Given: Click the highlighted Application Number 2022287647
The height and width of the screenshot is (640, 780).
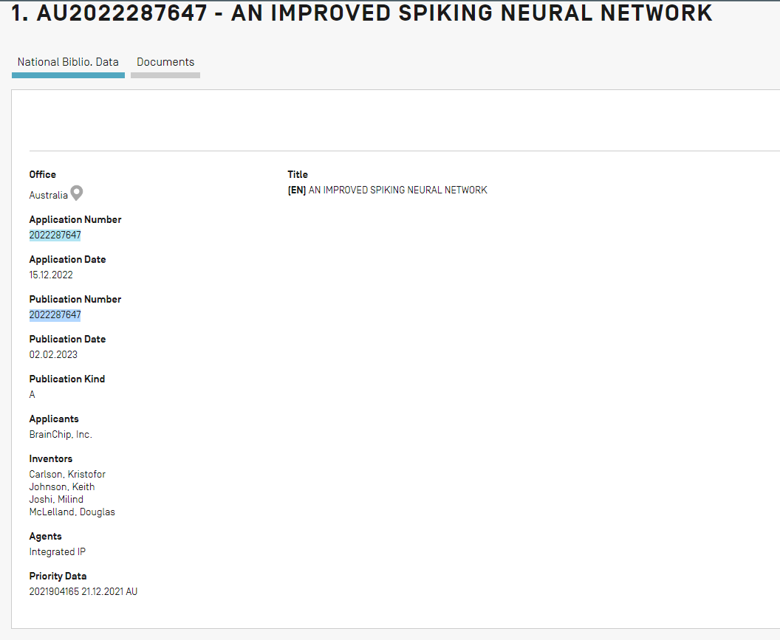Looking at the screenshot, I should [55, 235].
